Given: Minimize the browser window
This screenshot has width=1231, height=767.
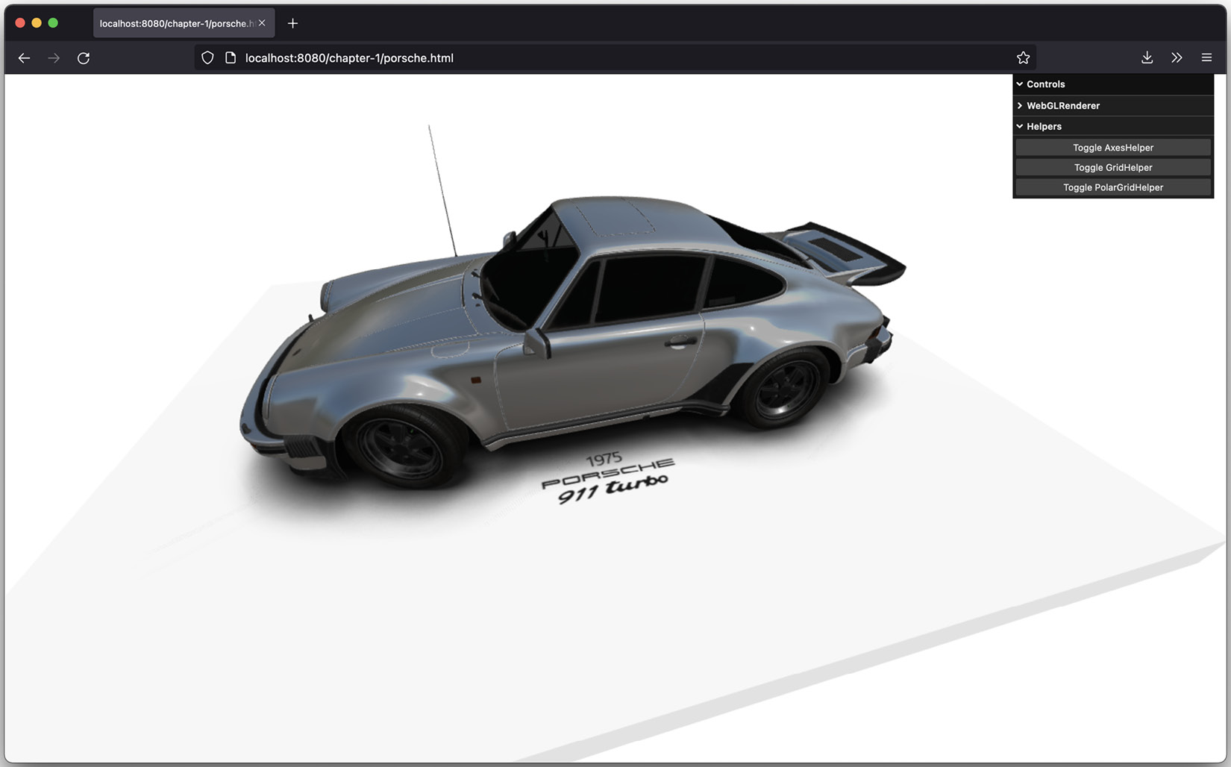Looking at the screenshot, I should tap(37, 23).
